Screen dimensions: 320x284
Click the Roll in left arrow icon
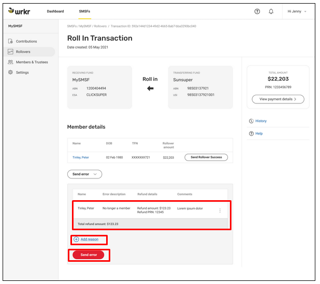[x=150, y=88]
